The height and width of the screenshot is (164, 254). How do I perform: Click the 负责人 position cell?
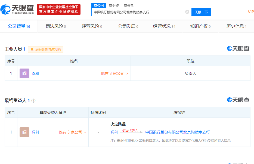click(190, 73)
